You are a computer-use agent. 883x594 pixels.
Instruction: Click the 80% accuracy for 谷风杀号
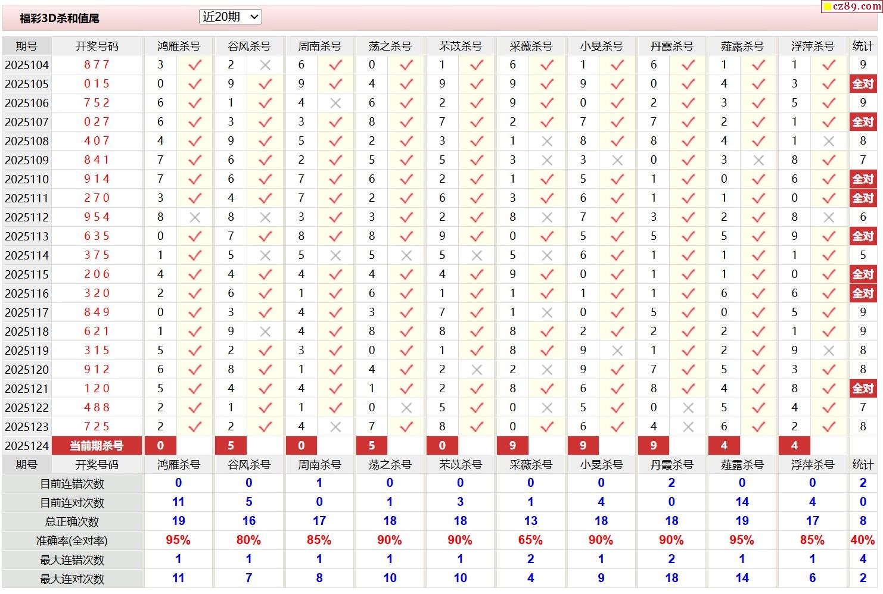(248, 540)
